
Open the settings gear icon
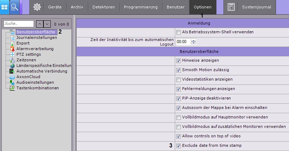(37, 7)
